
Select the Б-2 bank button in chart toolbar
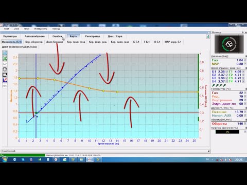click(5, 64)
